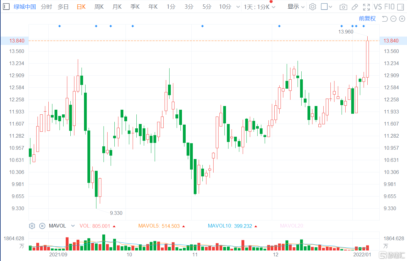The width and height of the screenshot is (407, 261).
Task: Enter fullscreen chart mode
Action: [366, 7]
